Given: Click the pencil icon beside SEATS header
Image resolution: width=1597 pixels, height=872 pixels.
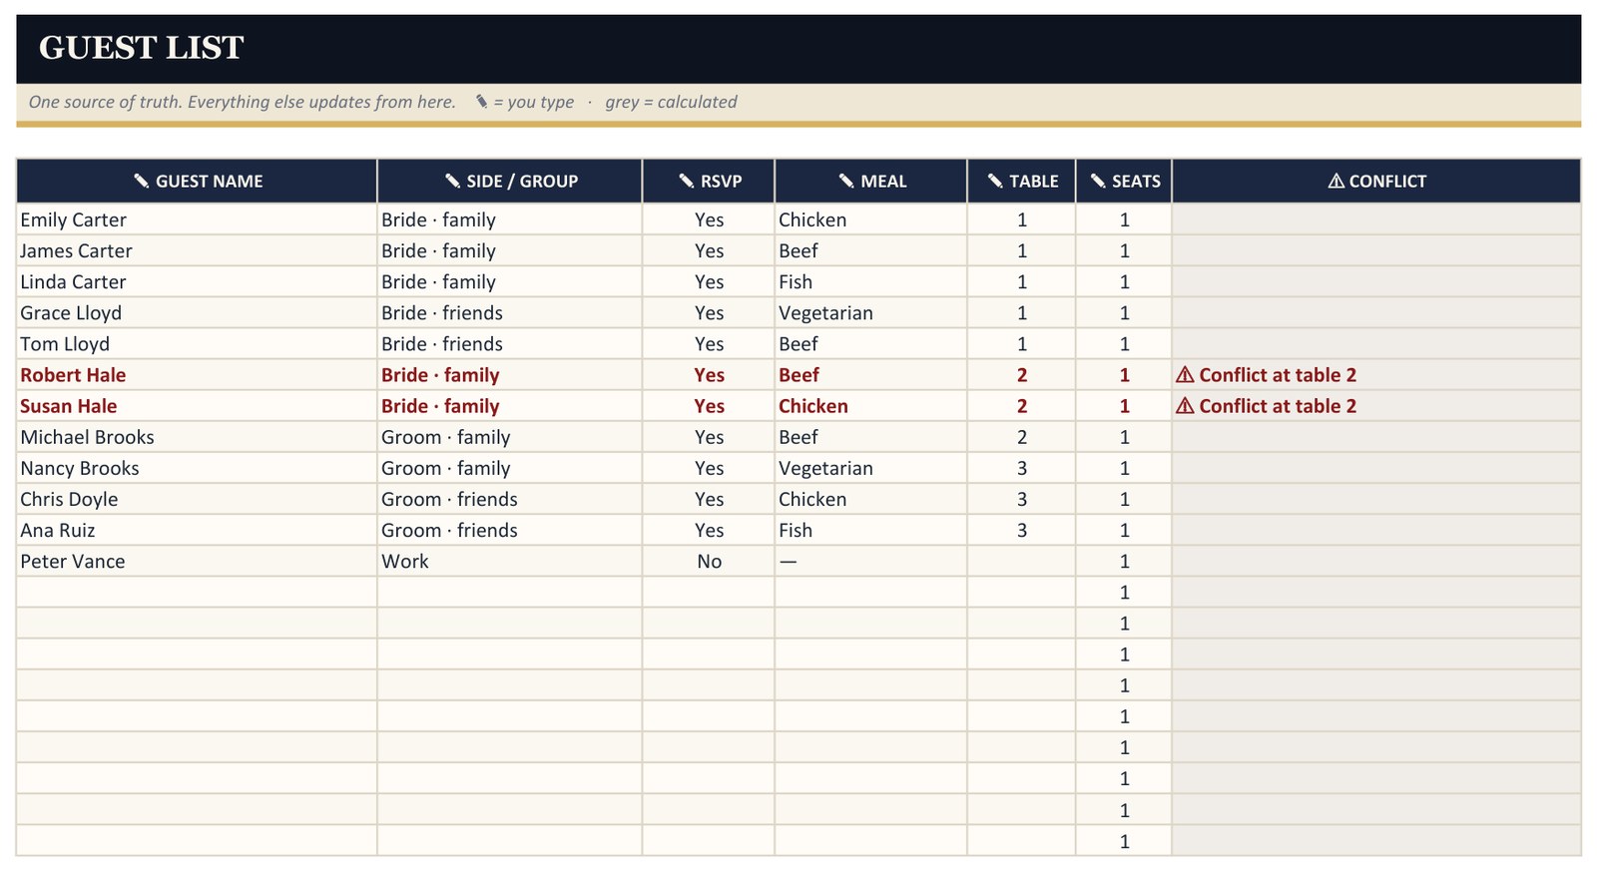Looking at the screenshot, I should pyautogui.click(x=1098, y=181).
